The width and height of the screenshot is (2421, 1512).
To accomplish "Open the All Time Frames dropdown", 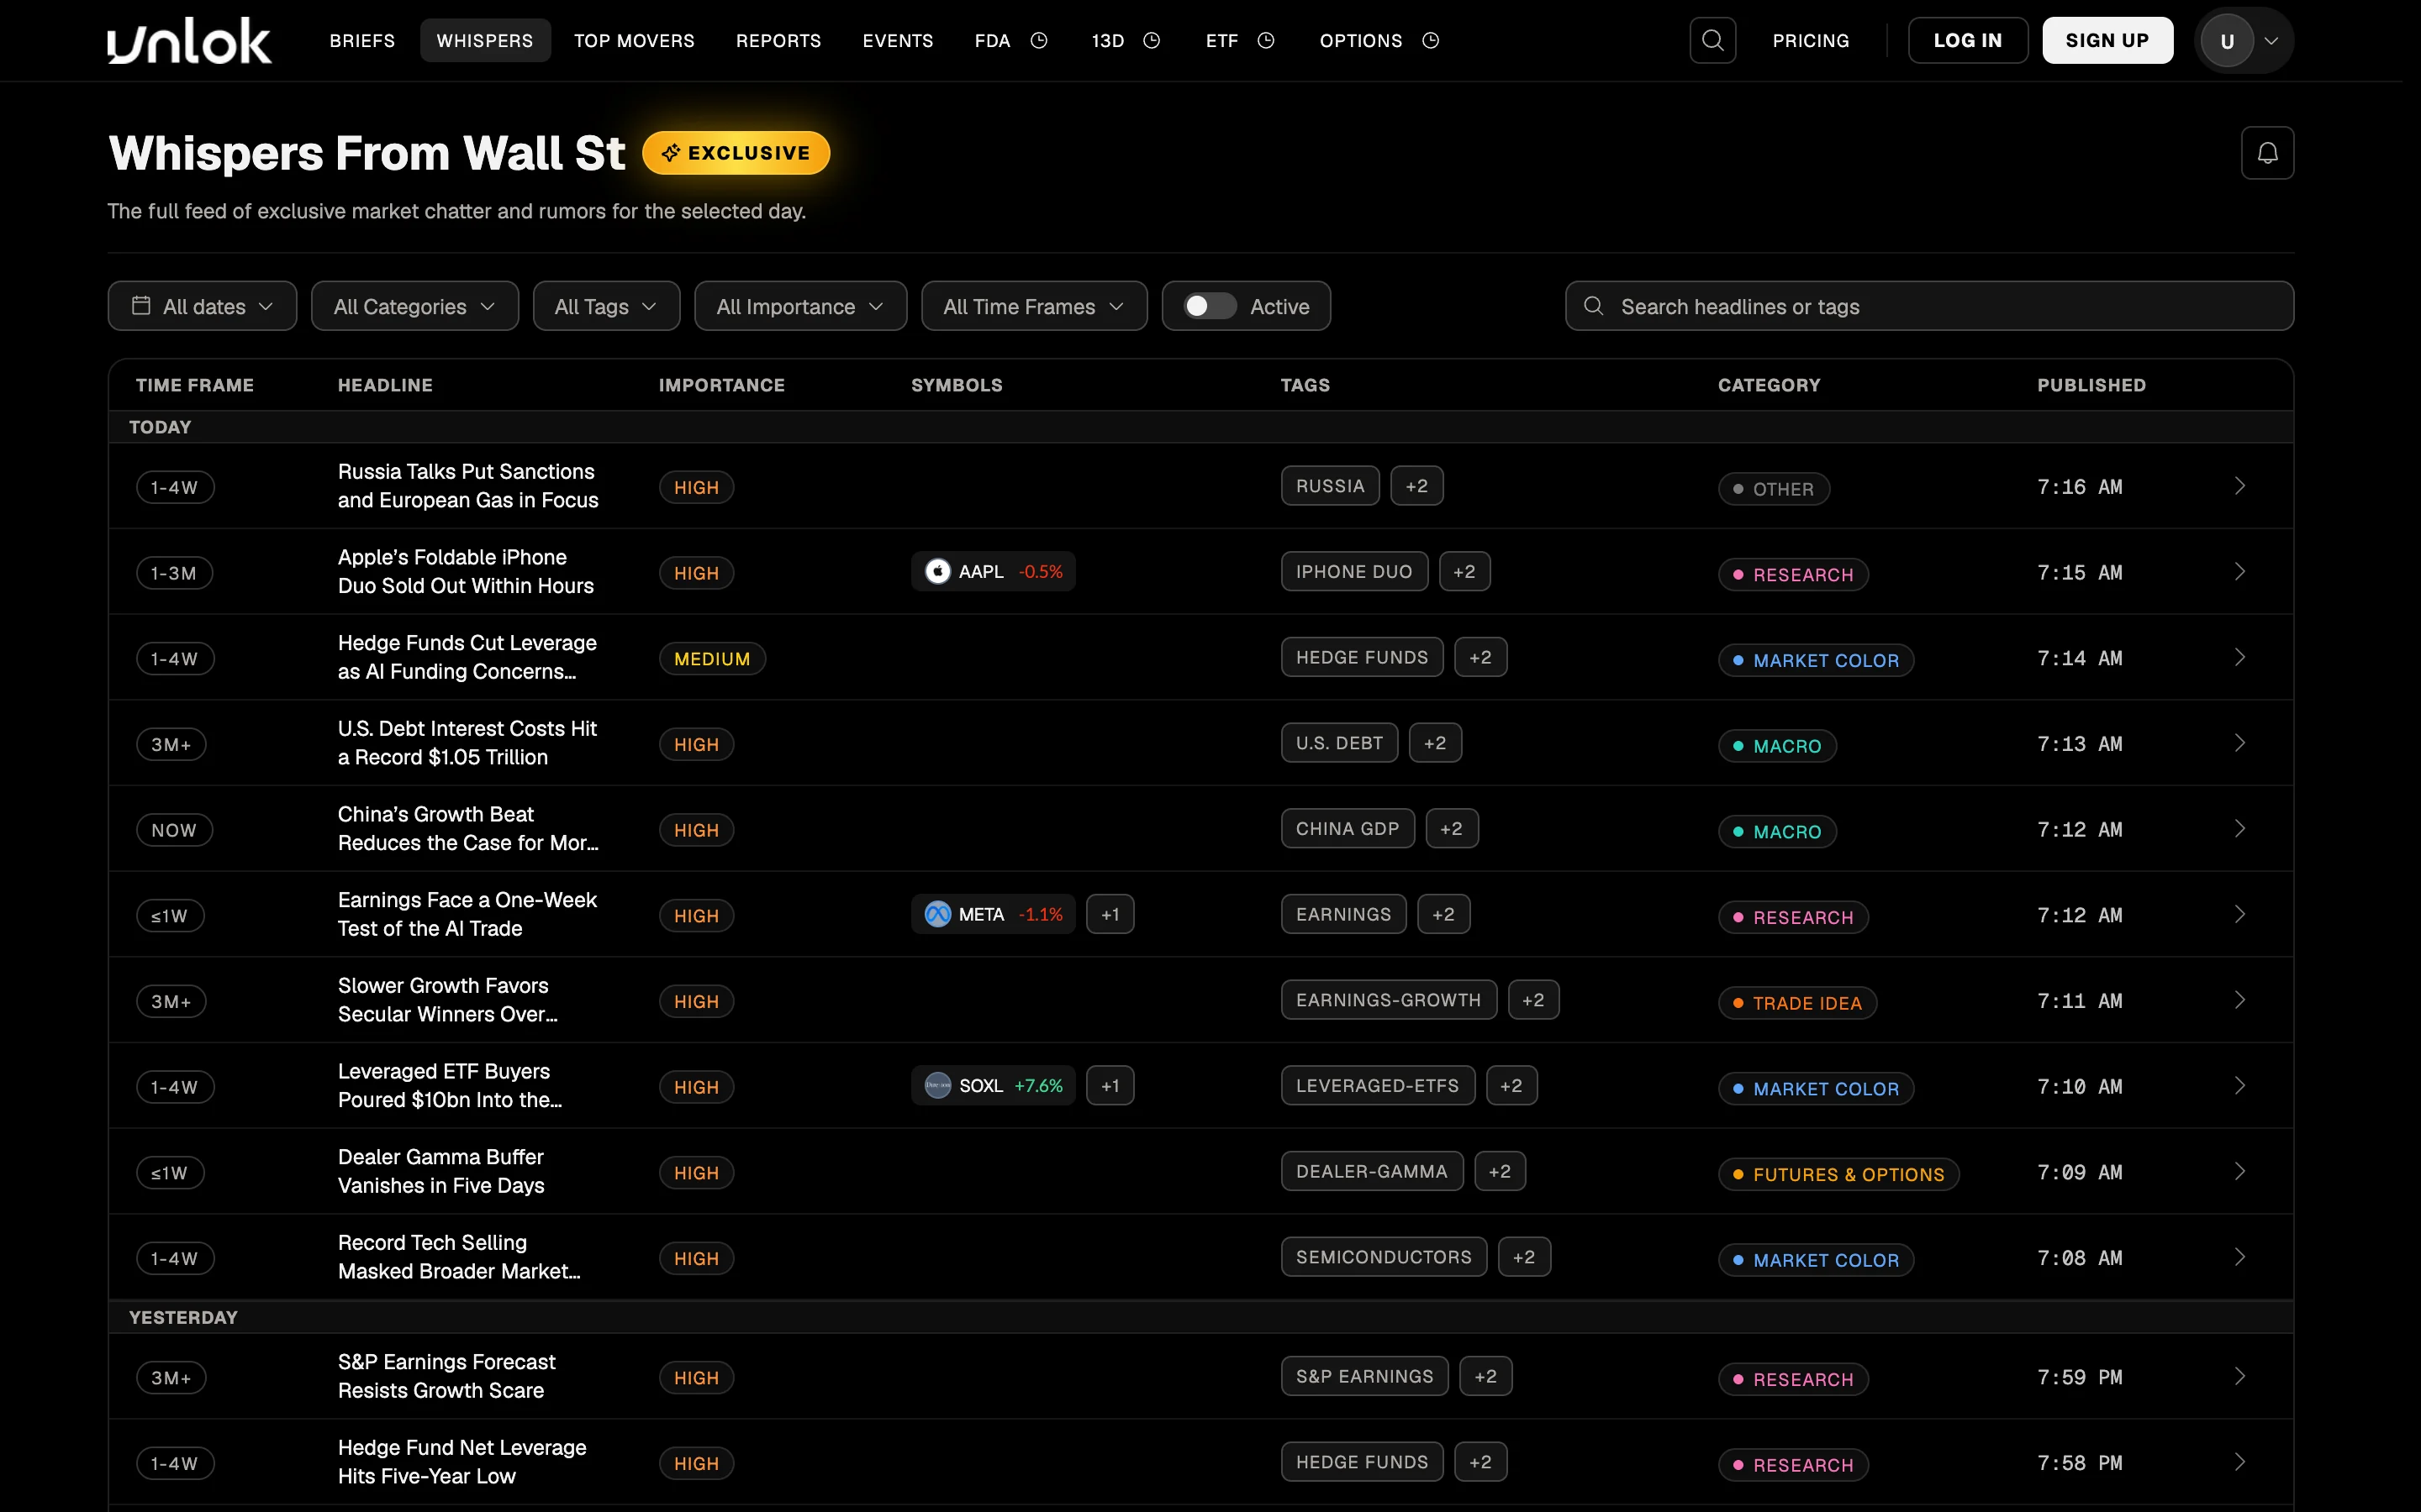I will coord(1035,306).
